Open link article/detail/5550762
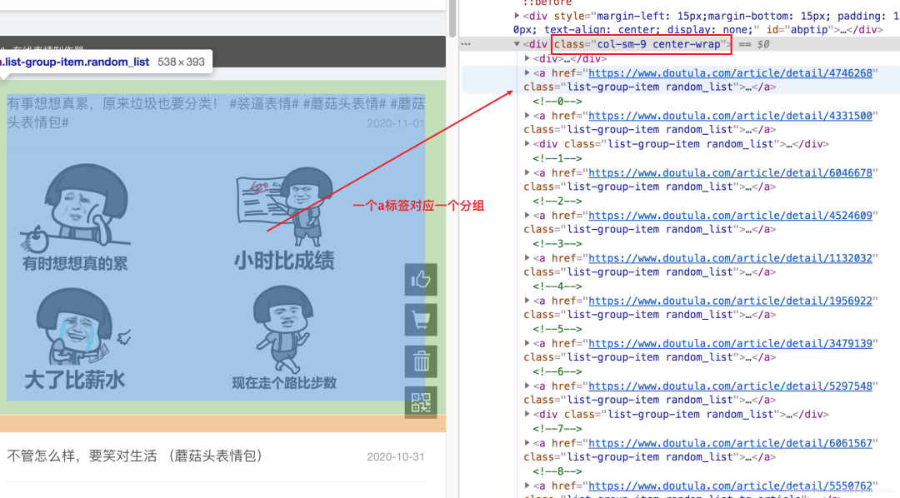This screenshot has width=900, height=498. (730, 486)
